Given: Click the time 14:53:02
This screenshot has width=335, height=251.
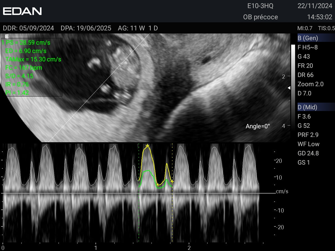Looking at the screenshot, I should coord(320,17).
